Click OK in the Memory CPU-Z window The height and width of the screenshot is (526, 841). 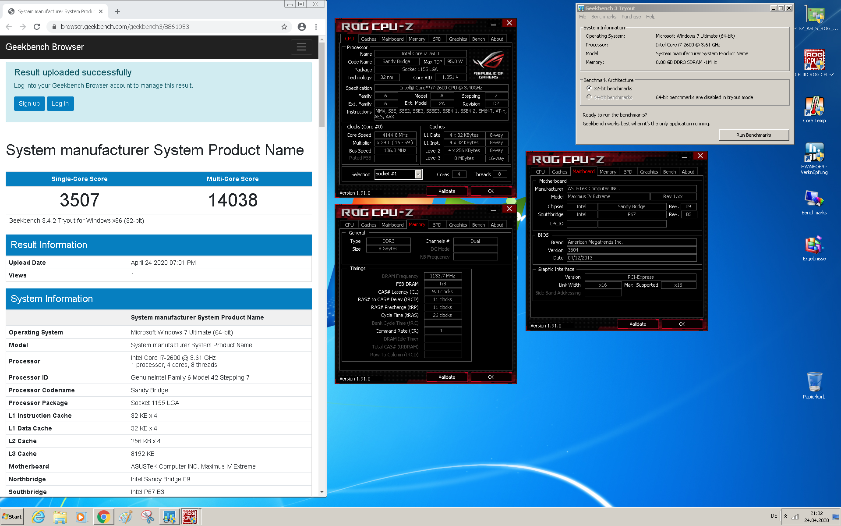pos(491,377)
